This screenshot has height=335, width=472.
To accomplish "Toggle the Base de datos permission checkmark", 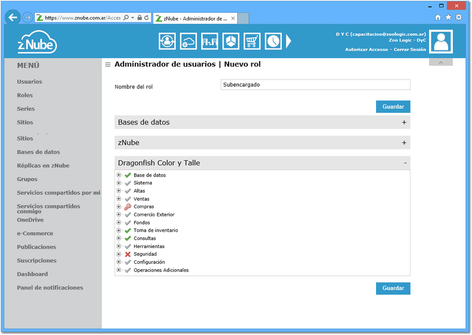I will pos(128,175).
